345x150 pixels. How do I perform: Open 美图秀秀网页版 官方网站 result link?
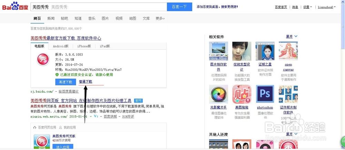81,101
